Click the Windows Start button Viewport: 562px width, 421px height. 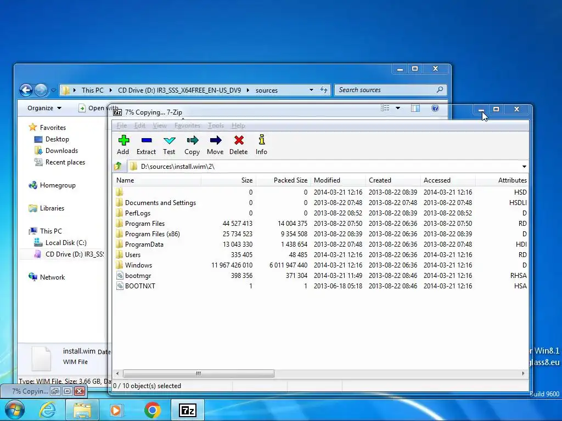click(14, 410)
